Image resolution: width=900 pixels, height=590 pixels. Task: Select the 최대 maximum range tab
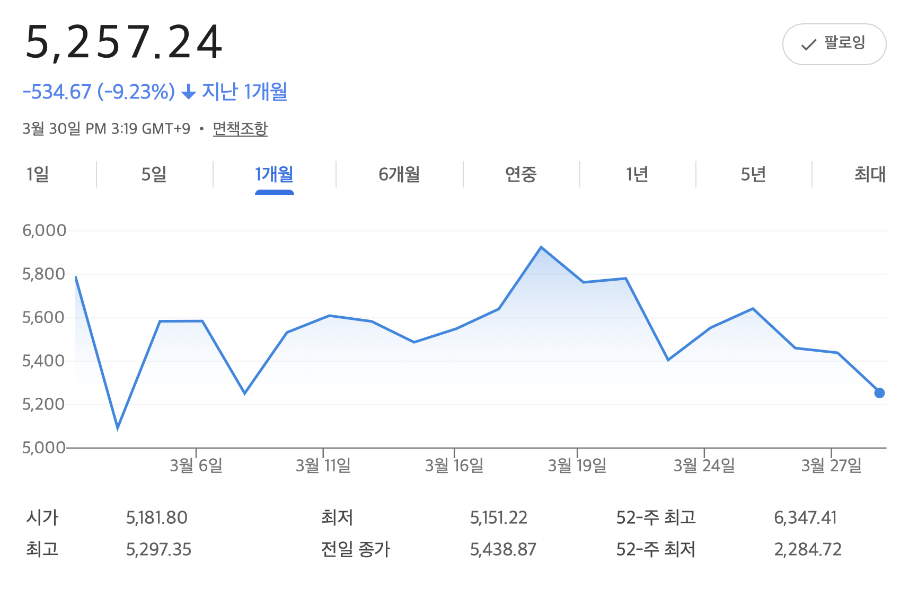coord(870,174)
